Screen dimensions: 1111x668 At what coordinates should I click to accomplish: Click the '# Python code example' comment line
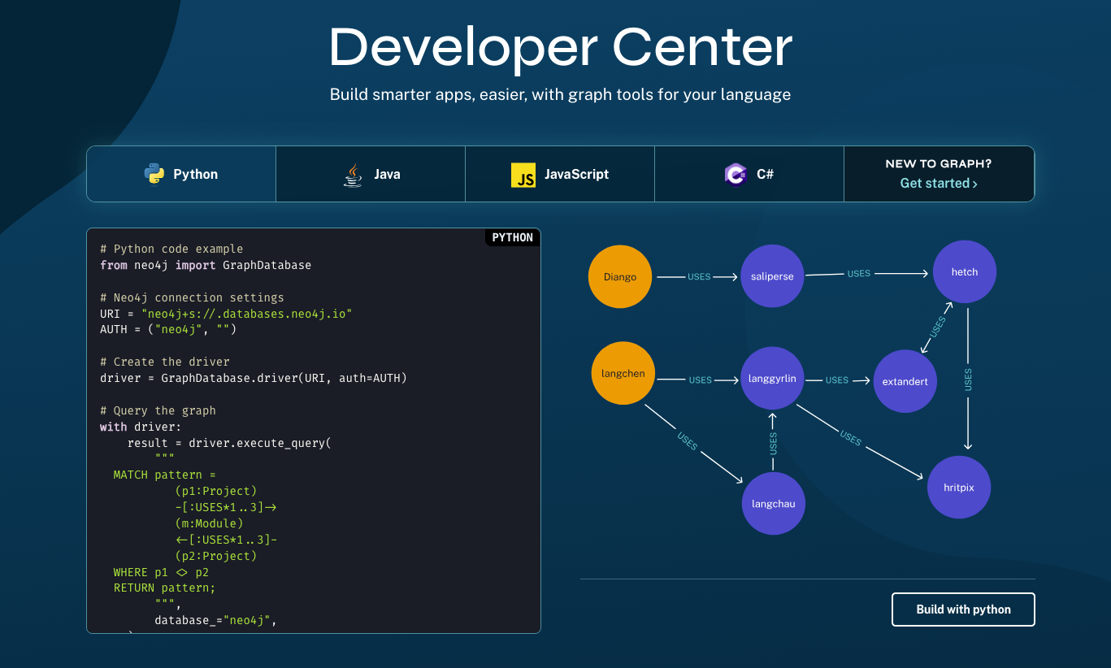[x=171, y=249]
